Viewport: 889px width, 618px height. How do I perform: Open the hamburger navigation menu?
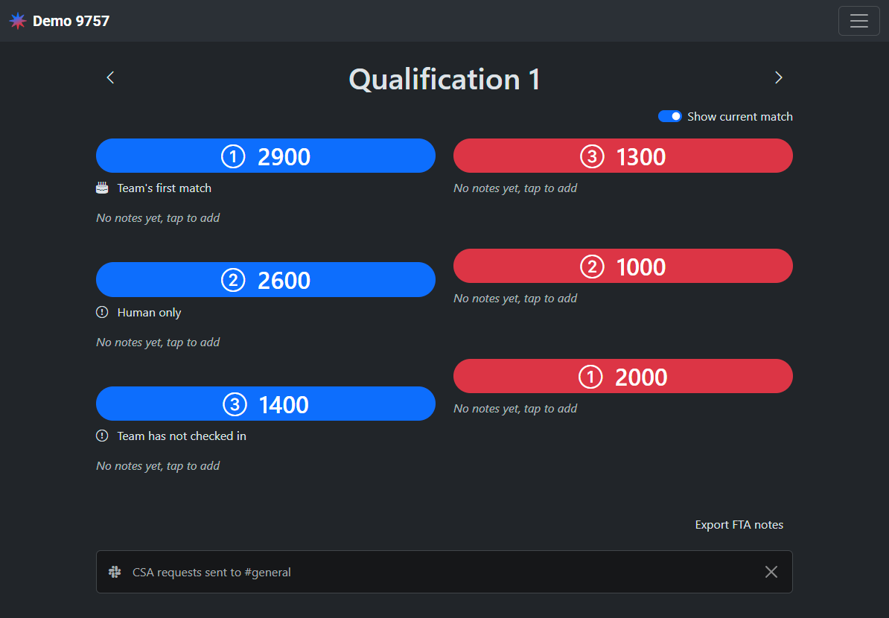858,21
